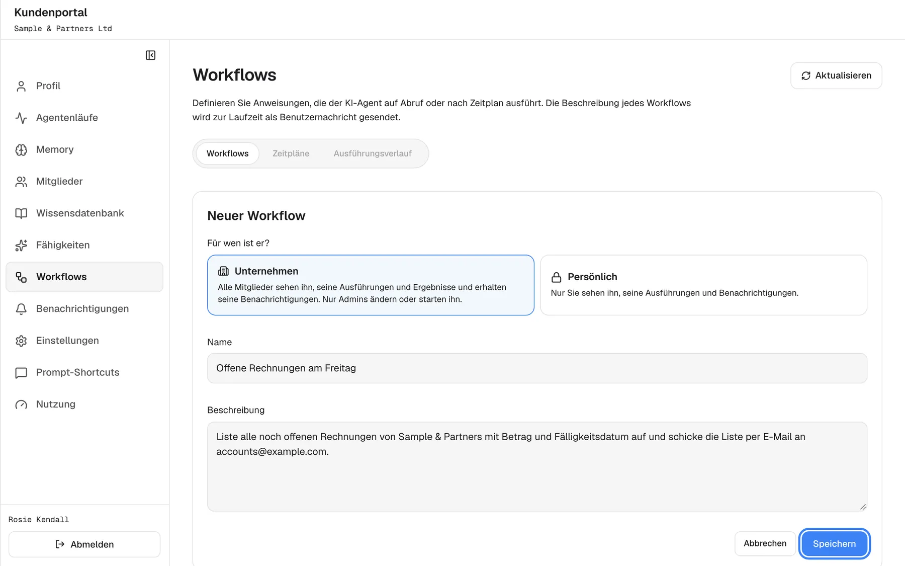Click the Agentenläufe activity icon

tap(21, 118)
